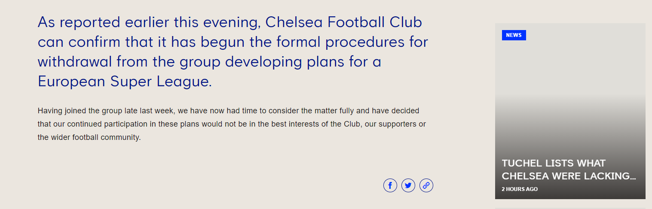This screenshot has width=652, height=209.
Task: Click 'As reported earlier this evening' text
Action: coord(149,22)
